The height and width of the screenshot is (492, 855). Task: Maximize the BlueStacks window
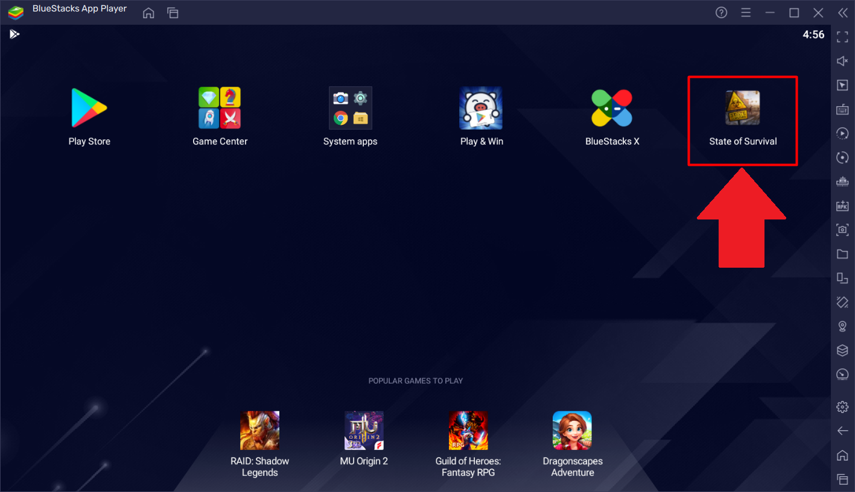tap(794, 13)
